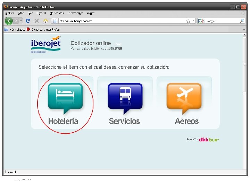Open the Editar menu
Screen dimensions: 250x188
click(x=21, y=13)
